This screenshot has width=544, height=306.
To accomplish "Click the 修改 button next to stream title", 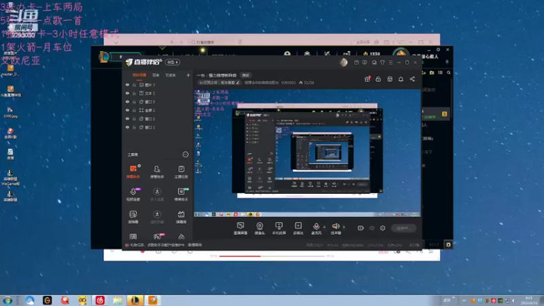I will (245, 75).
